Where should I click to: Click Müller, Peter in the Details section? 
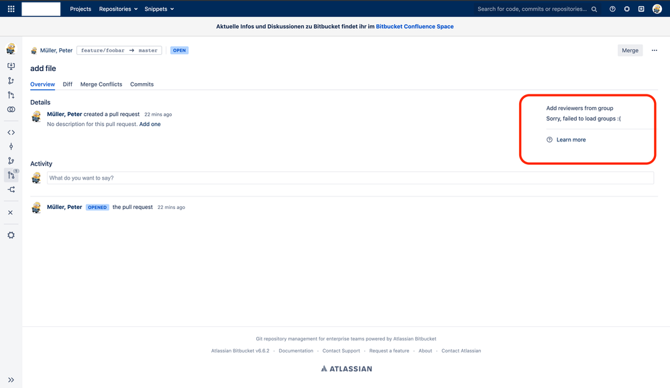[x=64, y=114]
